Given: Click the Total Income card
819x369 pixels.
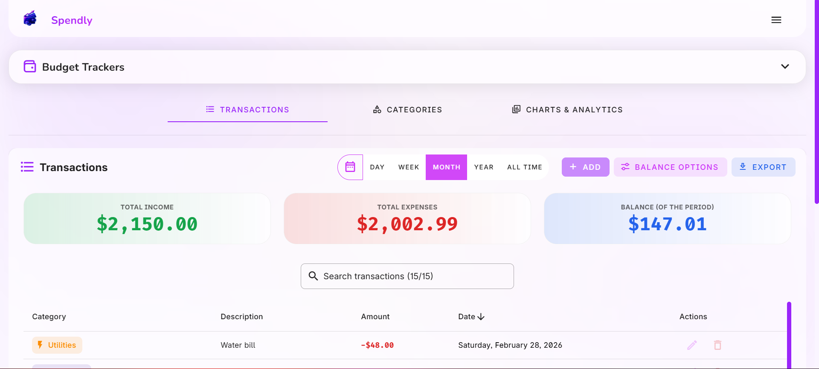Looking at the screenshot, I should tap(147, 218).
